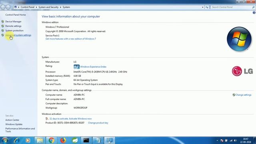Screen dimensions: 256x144
Task: Click 'Get more features with a new edition' link
Action: (71, 39)
